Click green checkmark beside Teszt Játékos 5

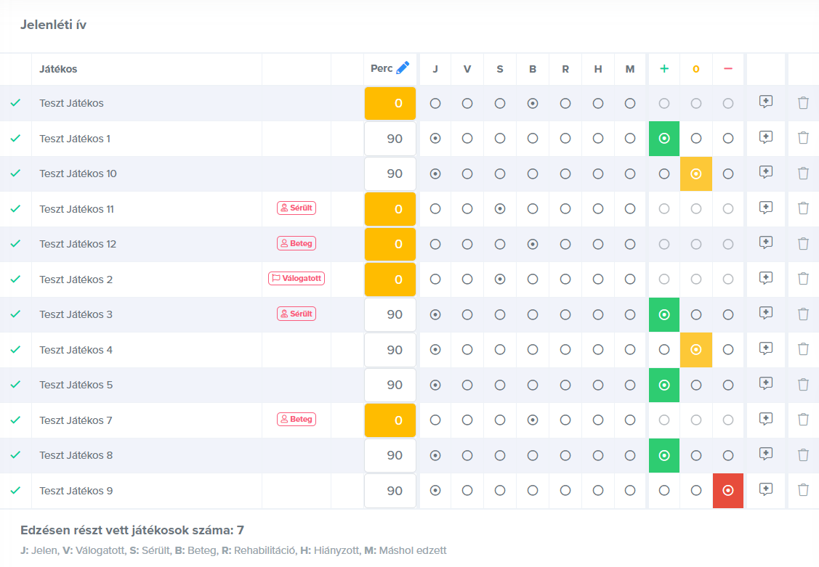click(x=15, y=384)
